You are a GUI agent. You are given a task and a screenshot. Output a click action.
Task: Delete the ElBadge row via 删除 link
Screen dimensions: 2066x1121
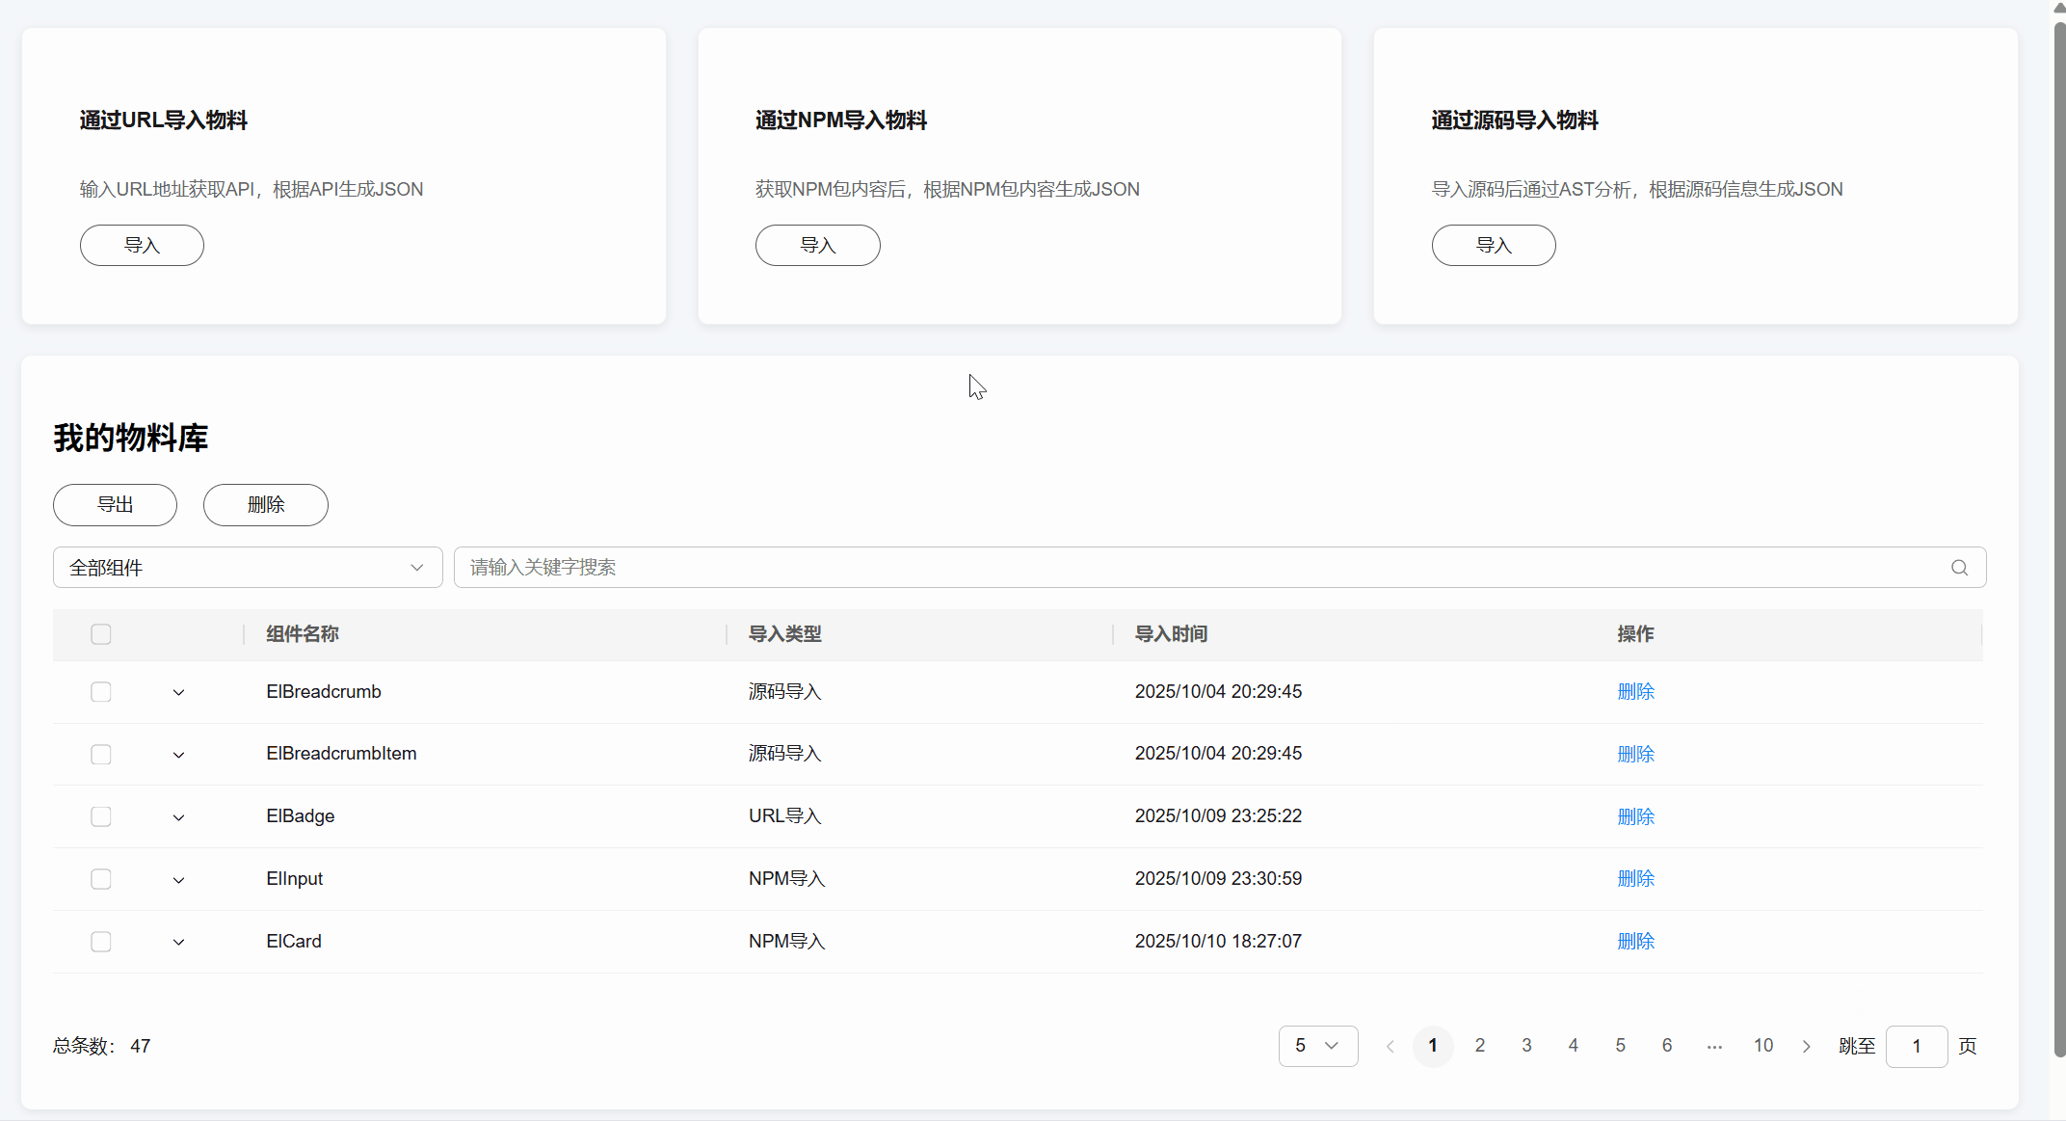pos(1635,817)
